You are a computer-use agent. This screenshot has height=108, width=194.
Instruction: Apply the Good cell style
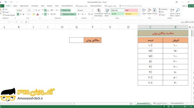pos(118,14)
